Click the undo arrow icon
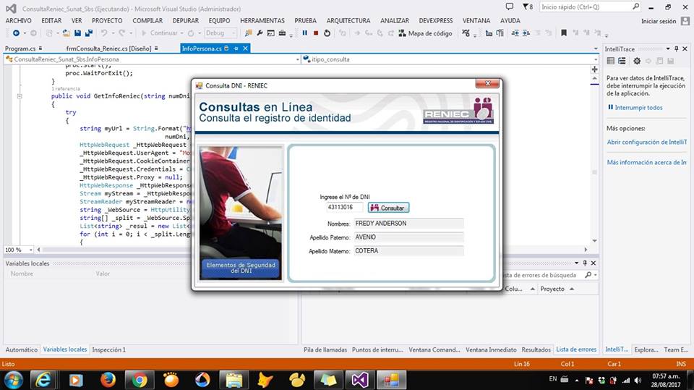694x390 pixels. pyautogui.click(x=104, y=33)
